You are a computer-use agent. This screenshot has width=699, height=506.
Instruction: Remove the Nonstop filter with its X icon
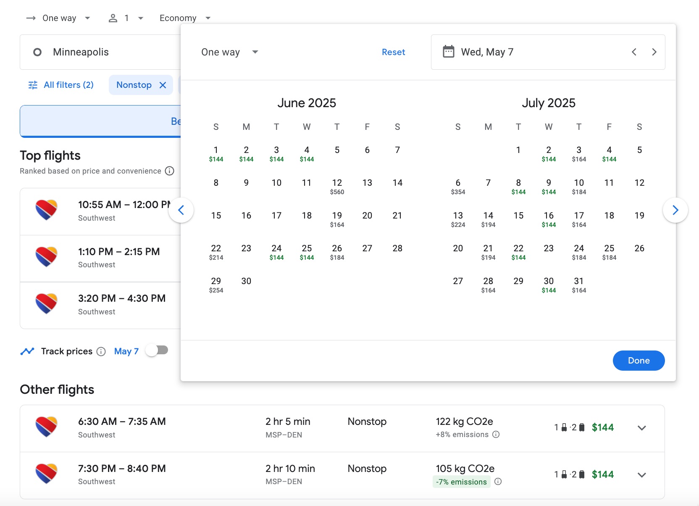[x=163, y=84]
